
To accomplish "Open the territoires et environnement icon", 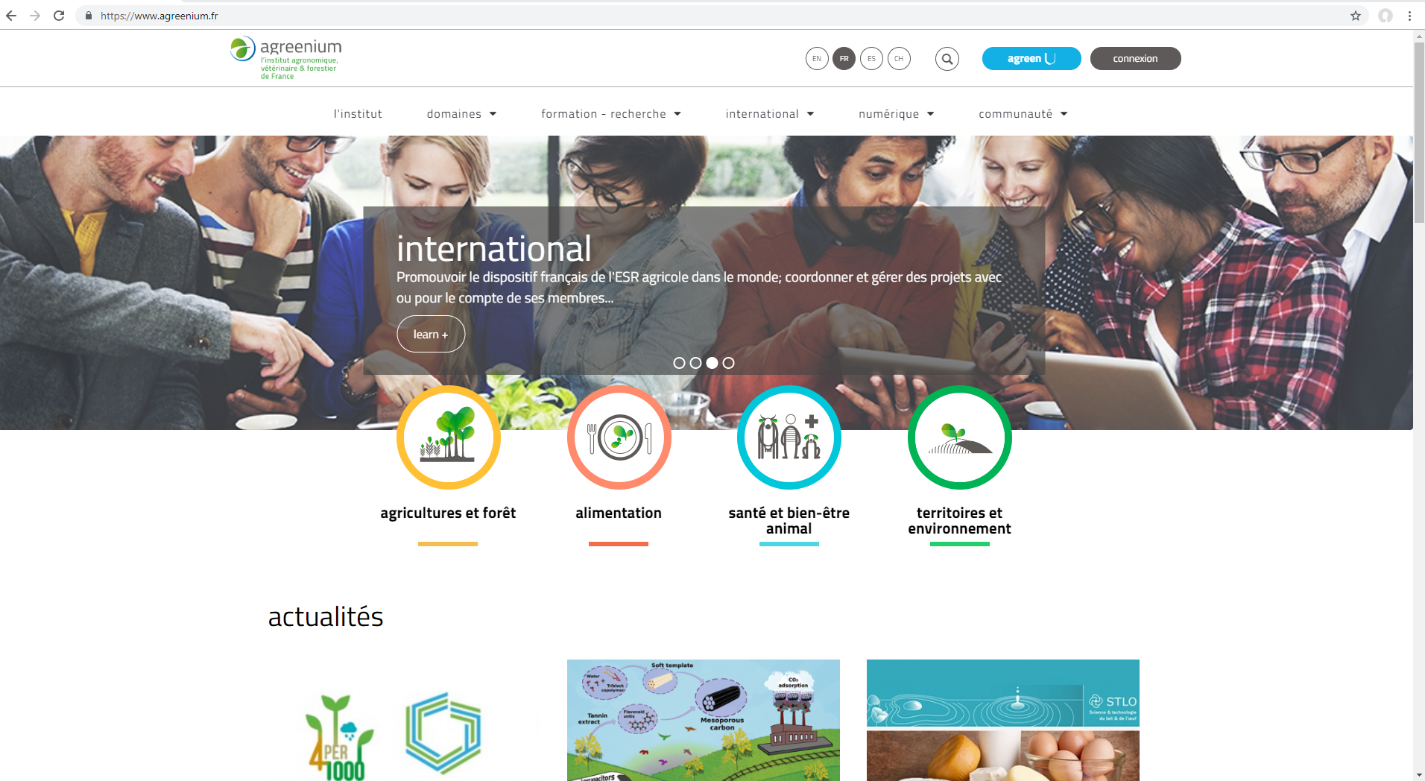I will click(959, 437).
